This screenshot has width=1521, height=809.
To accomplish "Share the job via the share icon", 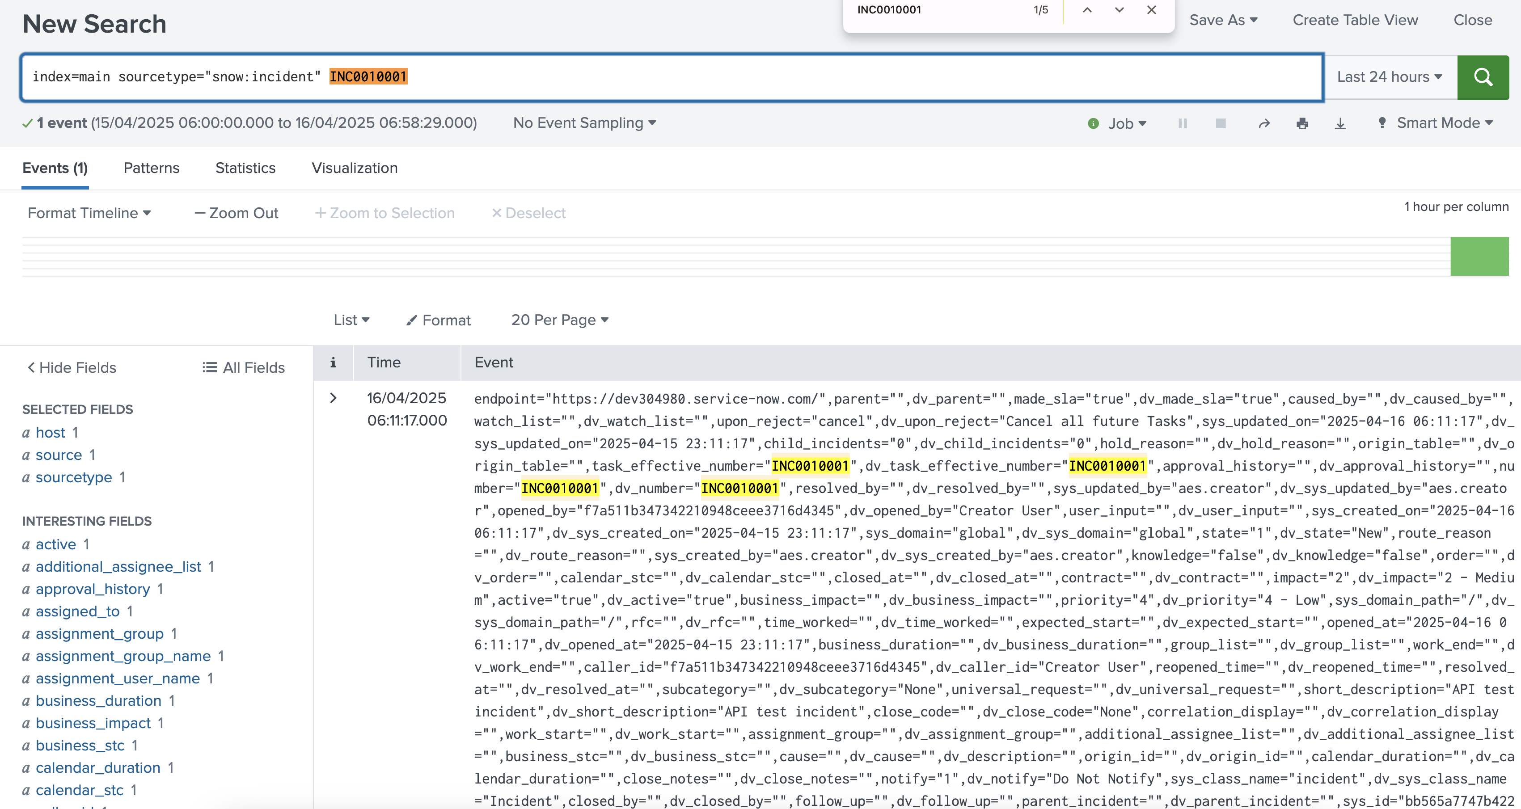I will (1263, 123).
